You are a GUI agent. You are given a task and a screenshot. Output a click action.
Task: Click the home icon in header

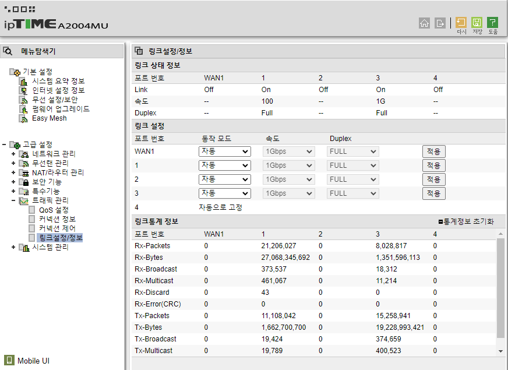[424, 23]
